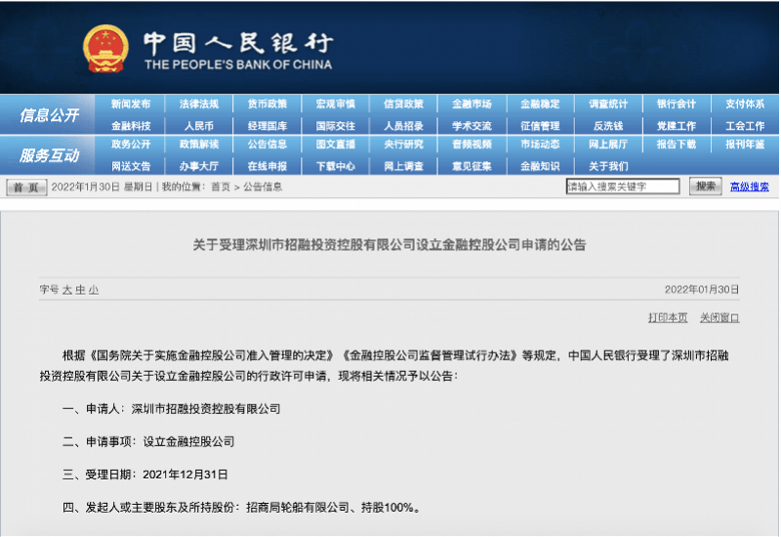Click the national emblem logo
Image resolution: width=781 pixels, height=537 pixels.
(105, 50)
